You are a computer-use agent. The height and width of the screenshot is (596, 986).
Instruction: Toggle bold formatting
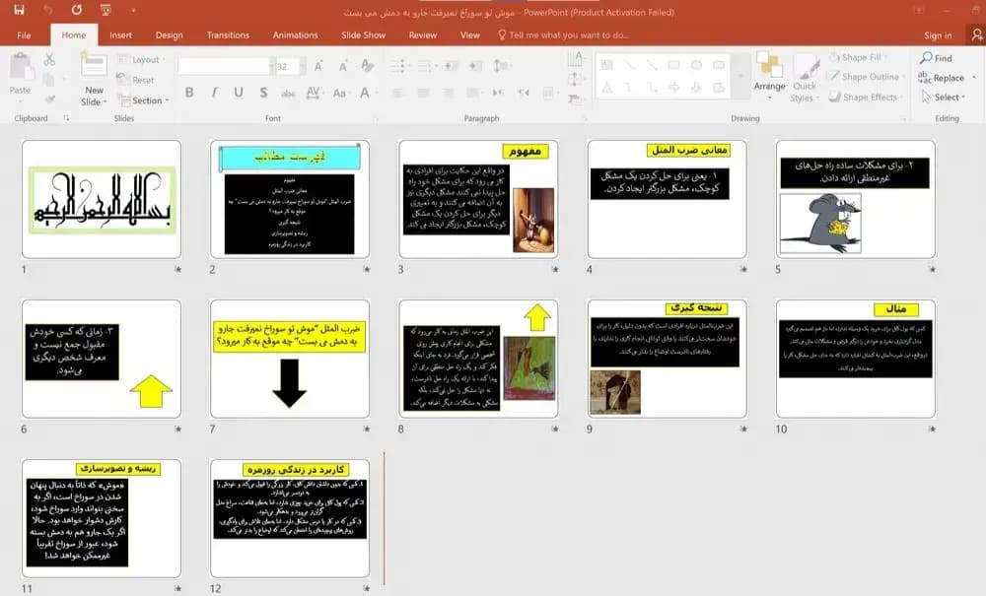(x=189, y=93)
